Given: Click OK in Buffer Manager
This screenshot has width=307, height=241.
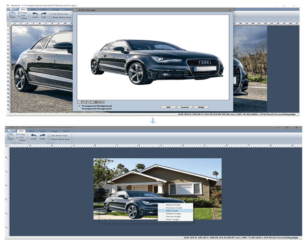Looking at the screenshot, I should (x=168, y=107).
